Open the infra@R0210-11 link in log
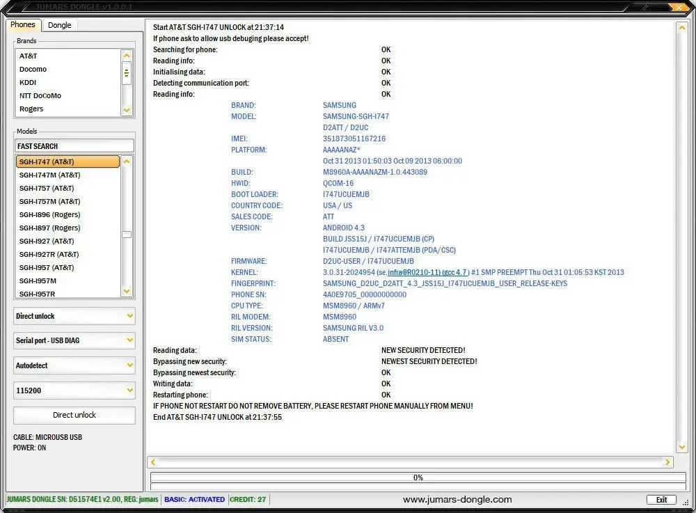Screen dimensions: 696x513 [x=413, y=272]
